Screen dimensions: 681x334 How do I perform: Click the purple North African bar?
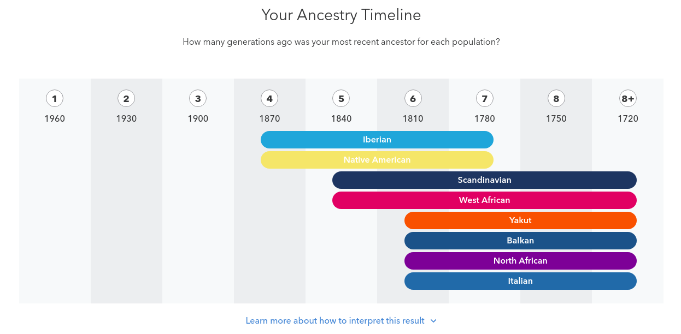(x=520, y=261)
